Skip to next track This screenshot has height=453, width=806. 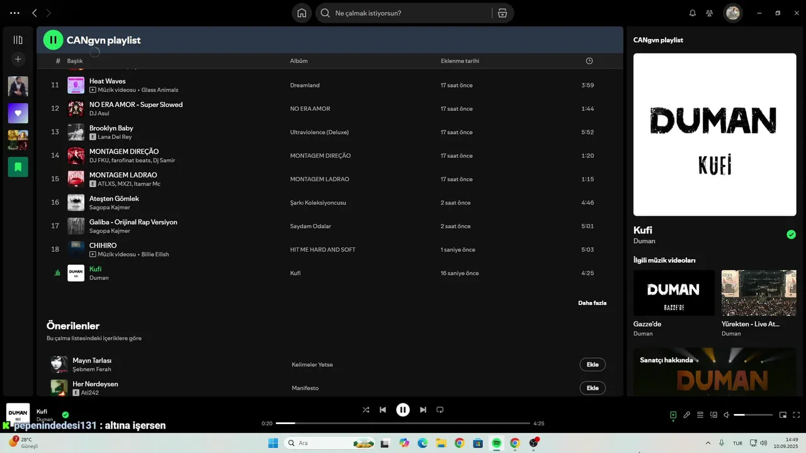[423, 410]
